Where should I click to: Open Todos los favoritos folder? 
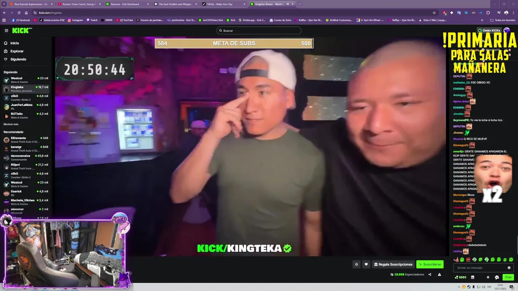(x=503, y=20)
